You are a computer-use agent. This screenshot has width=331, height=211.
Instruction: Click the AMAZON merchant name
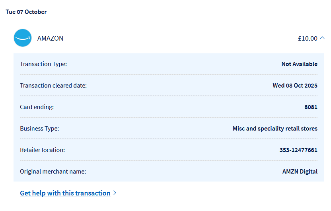(x=50, y=38)
